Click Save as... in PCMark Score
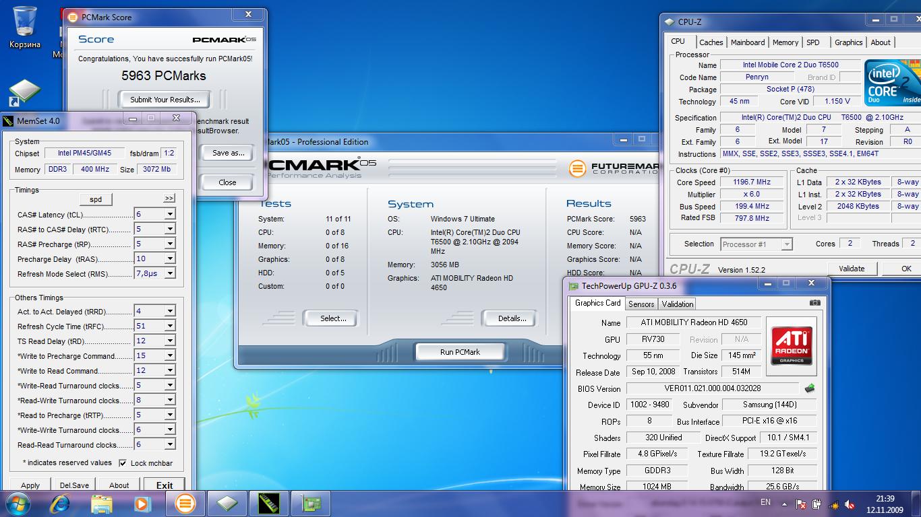This screenshot has width=921, height=517. click(x=228, y=153)
